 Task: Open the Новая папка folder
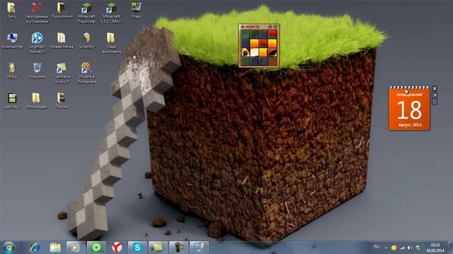62,41
